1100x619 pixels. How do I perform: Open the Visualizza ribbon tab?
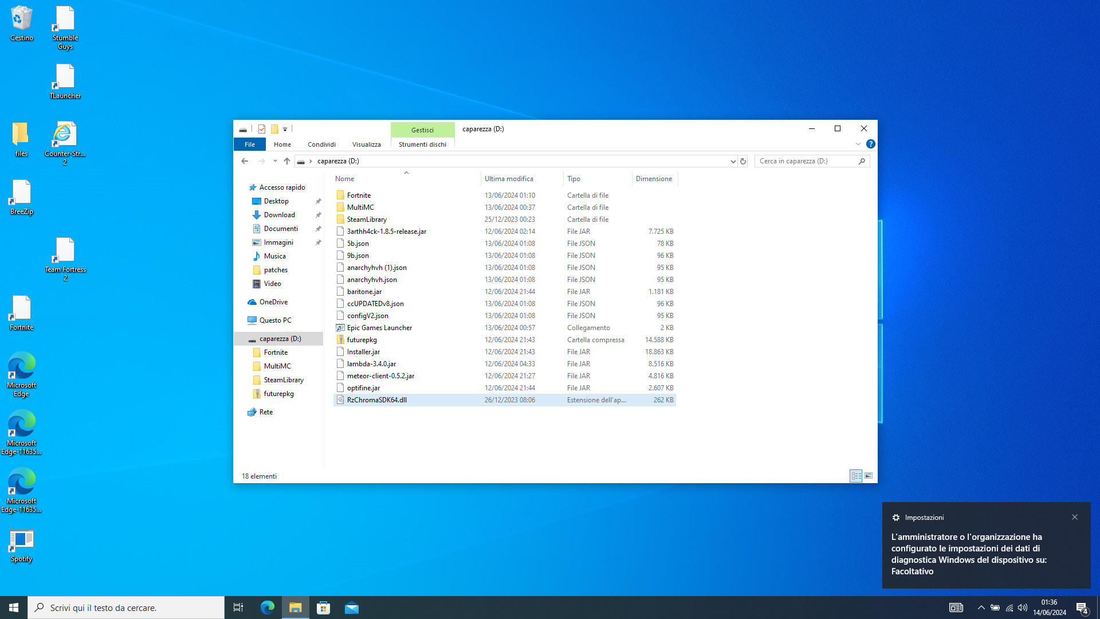pyautogui.click(x=366, y=144)
